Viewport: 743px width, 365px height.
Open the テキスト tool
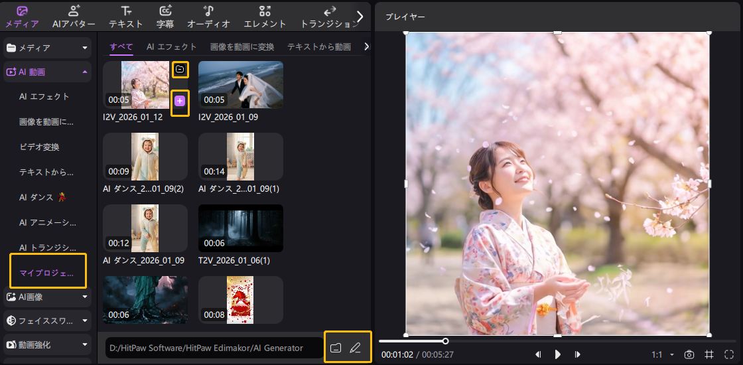click(125, 17)
